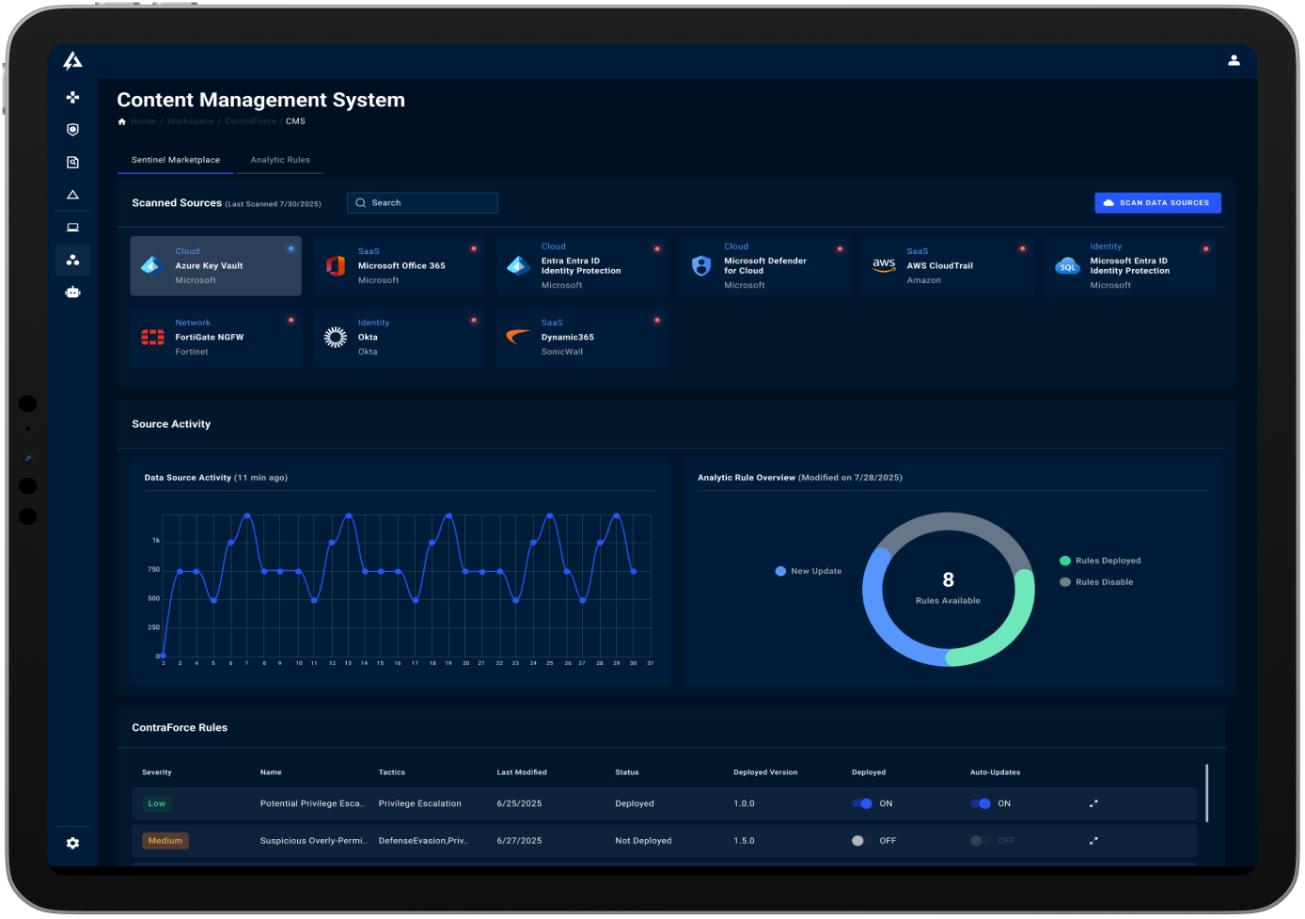Click the magnifier icon in search box

[x=360, y=203]
